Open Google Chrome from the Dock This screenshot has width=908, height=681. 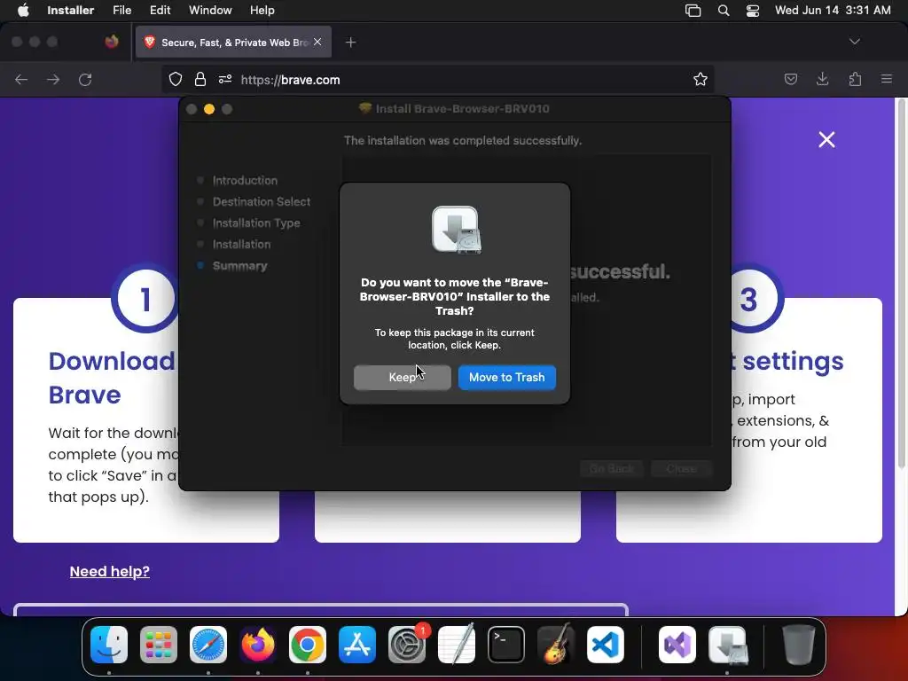coord(308,645)
